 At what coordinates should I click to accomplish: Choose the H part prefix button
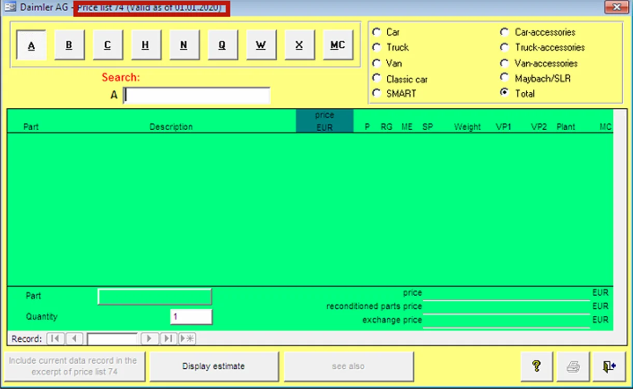tap(146, 45)
